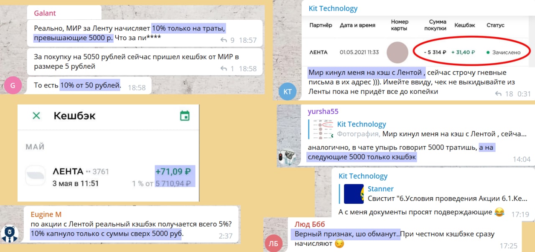
Task: Click the 3 мая в 11:51 date line
Action: pyautogui.click(x=76, y=183)
